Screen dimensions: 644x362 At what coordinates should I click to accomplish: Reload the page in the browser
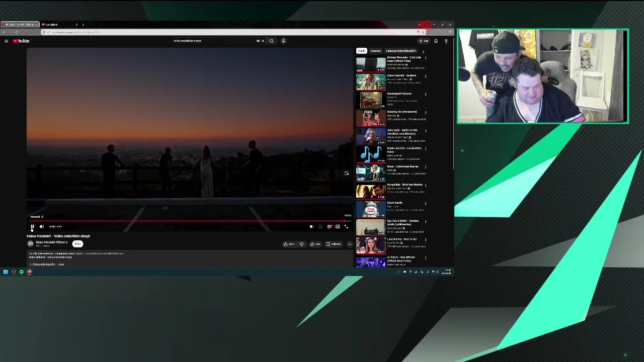point(17,32)
